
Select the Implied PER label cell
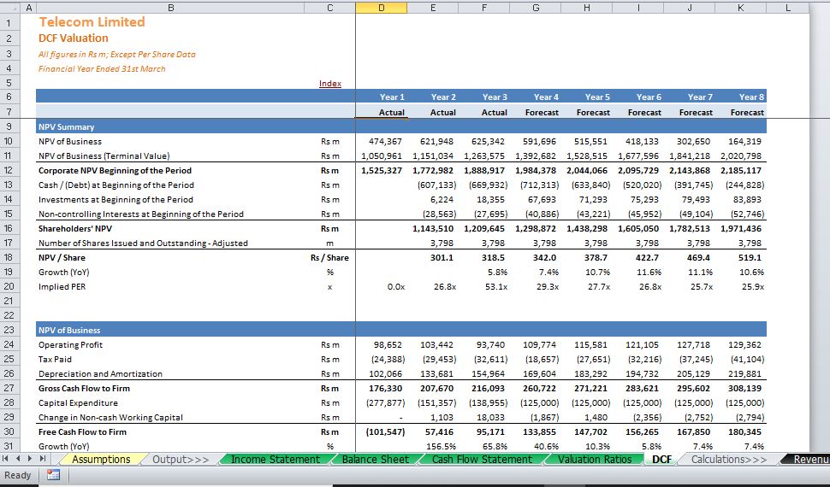pos(62,286)
